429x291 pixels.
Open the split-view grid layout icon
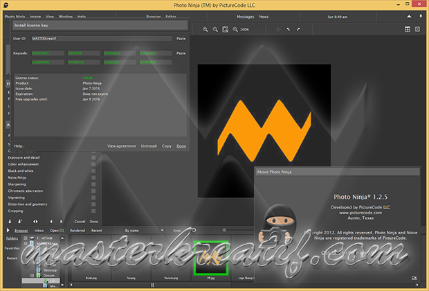click(408, 29)
